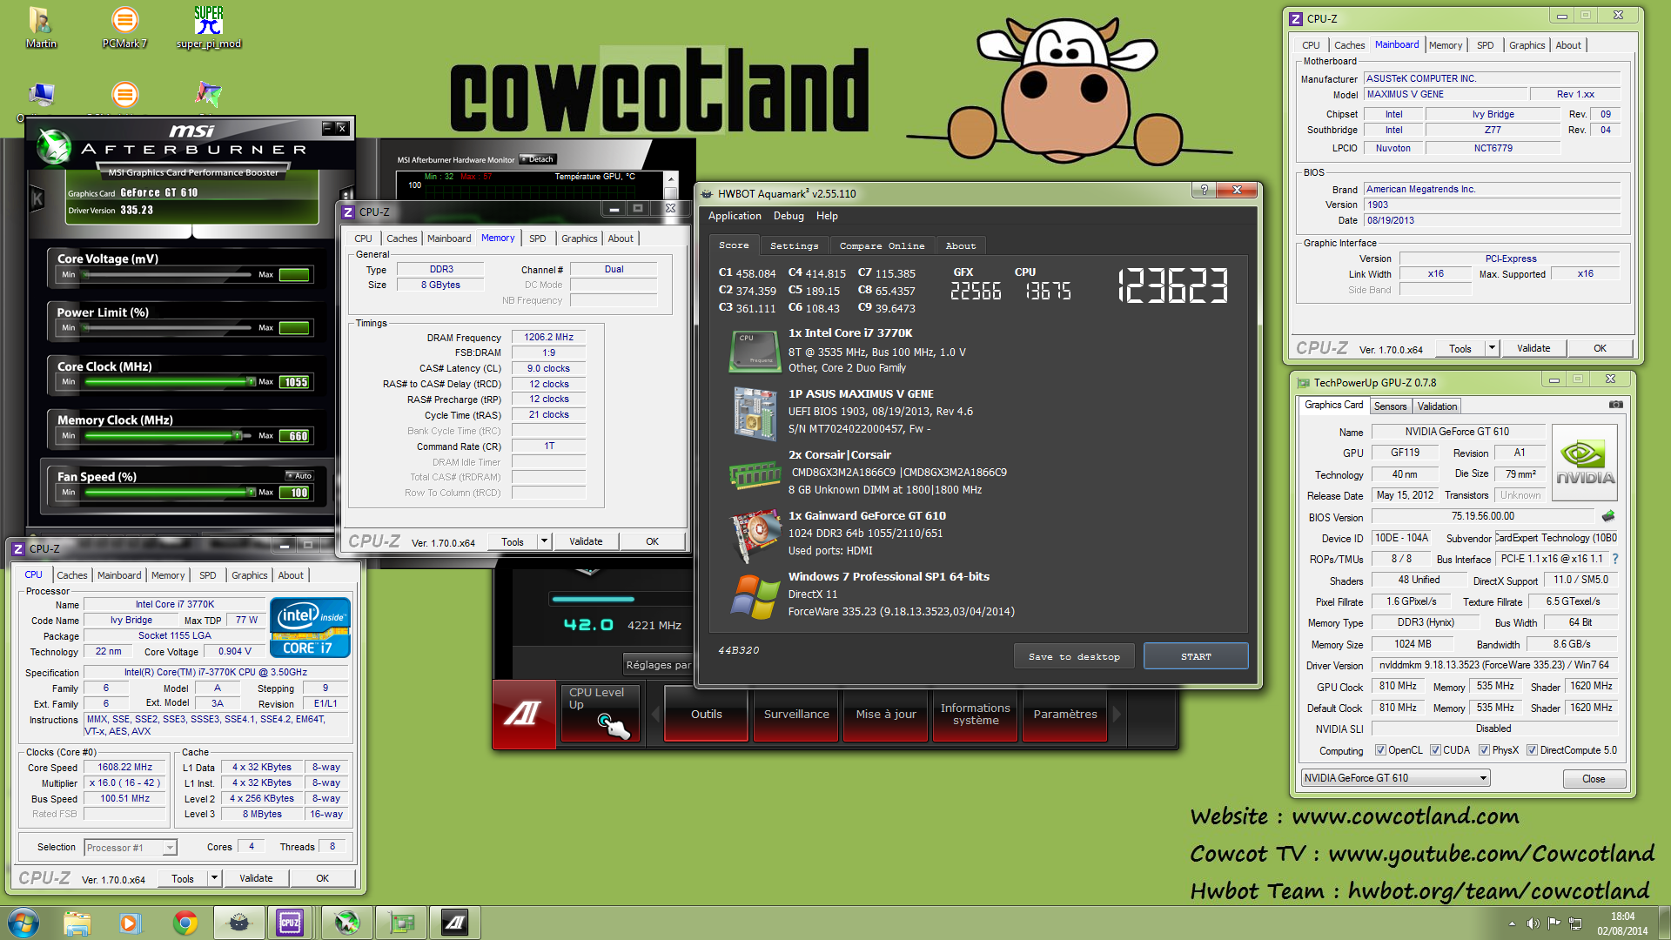Click the help question mark on Aquamark title bar
Image resolution: width=1671 pixels, height=940 pixels.
tap(1205, 190)
